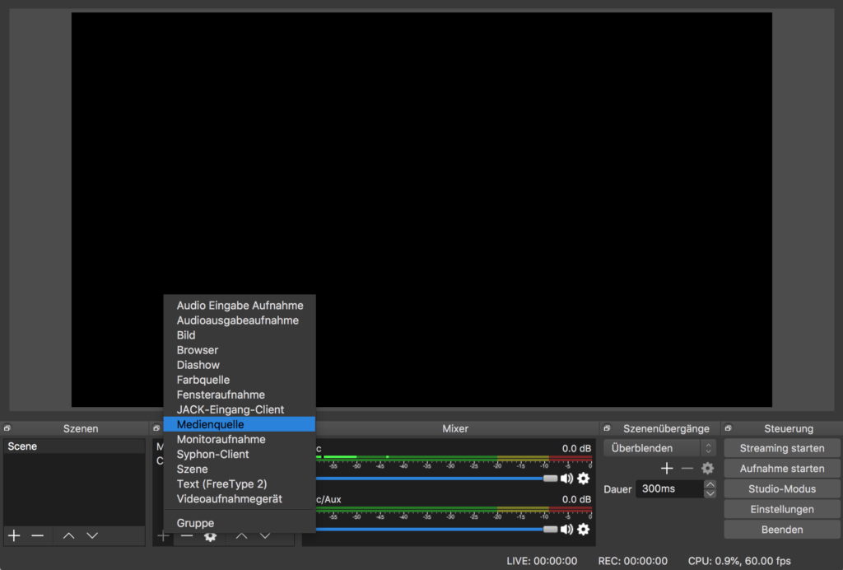Select highlighted Medienquelle entry
This screenshot has width=843, height=570.
(240, 424)
